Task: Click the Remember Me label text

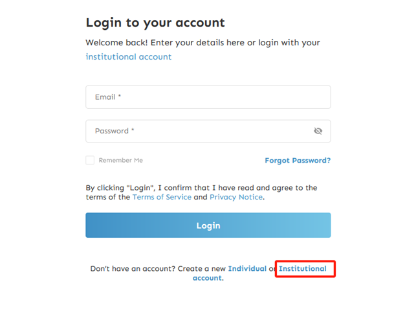Action: pos(121,160)
